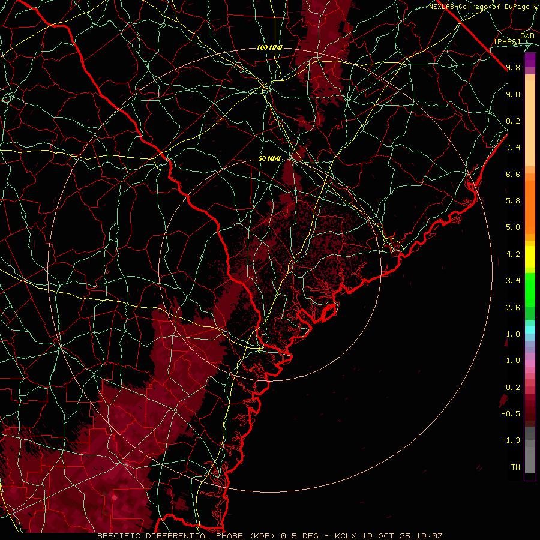Click the 8.2 legend value
This screenshot has height=540, width=540.
click(x=513, y=121)
